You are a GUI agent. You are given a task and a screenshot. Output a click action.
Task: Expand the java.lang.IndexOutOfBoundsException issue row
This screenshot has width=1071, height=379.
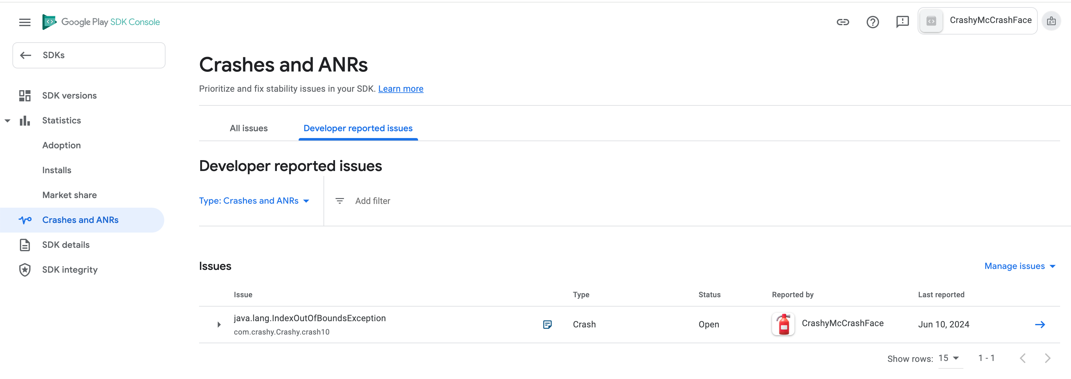[219, 325]
